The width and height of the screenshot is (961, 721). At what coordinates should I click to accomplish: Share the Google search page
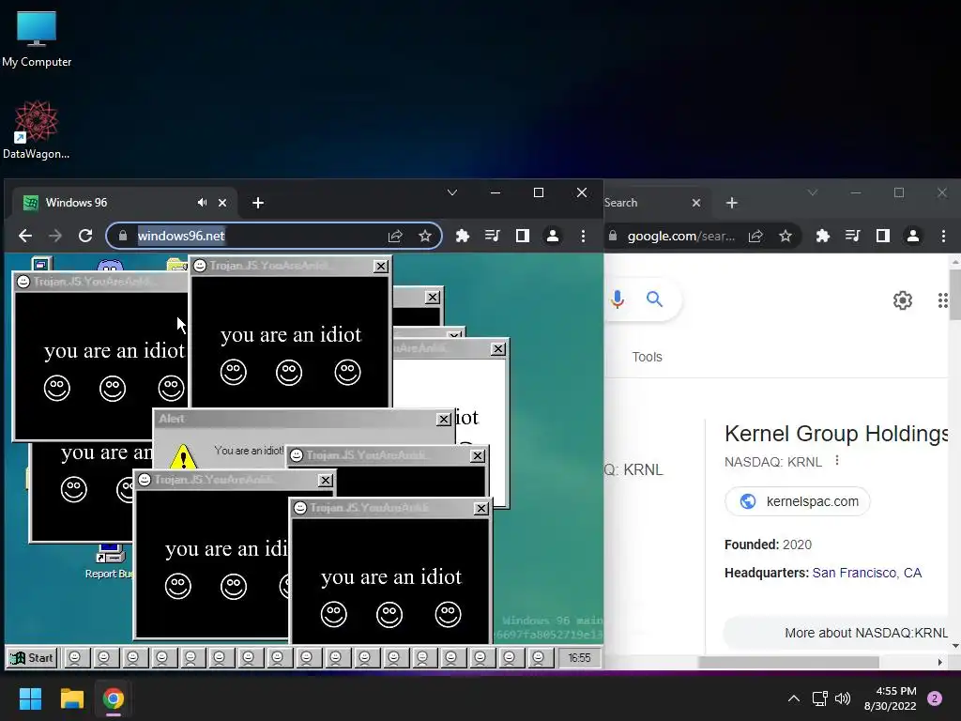click(x=755, y=236)
